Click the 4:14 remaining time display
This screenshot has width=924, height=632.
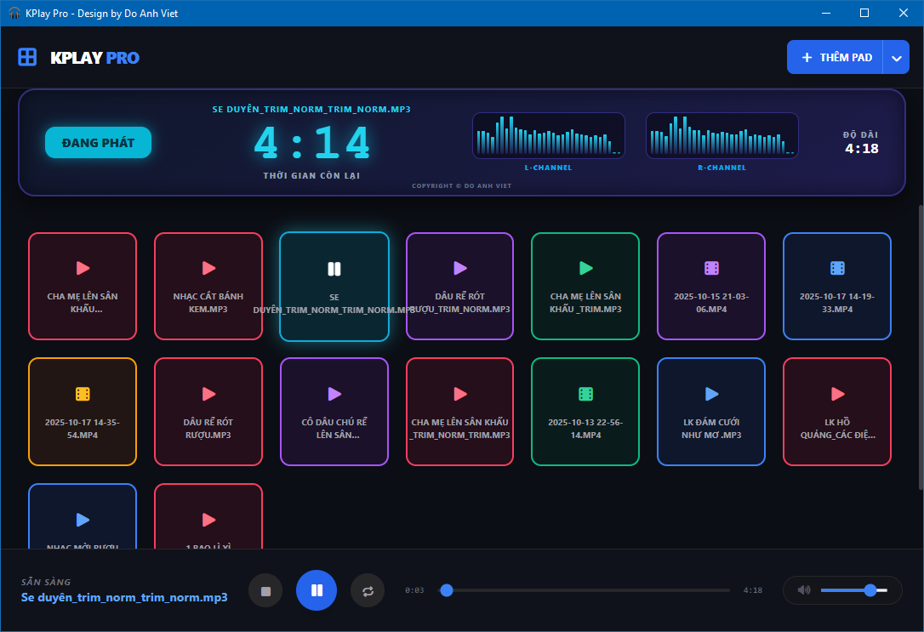point(311,143)
